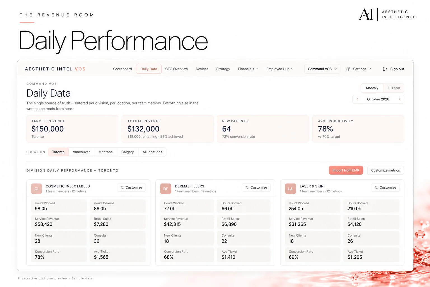Customize the Dermal Fillers card
The image size is (430, 287).
click(x=256, y=188)
